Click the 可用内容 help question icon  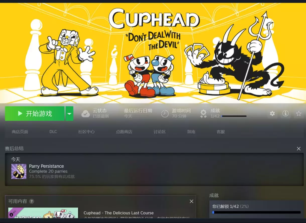tap(31, 201)
